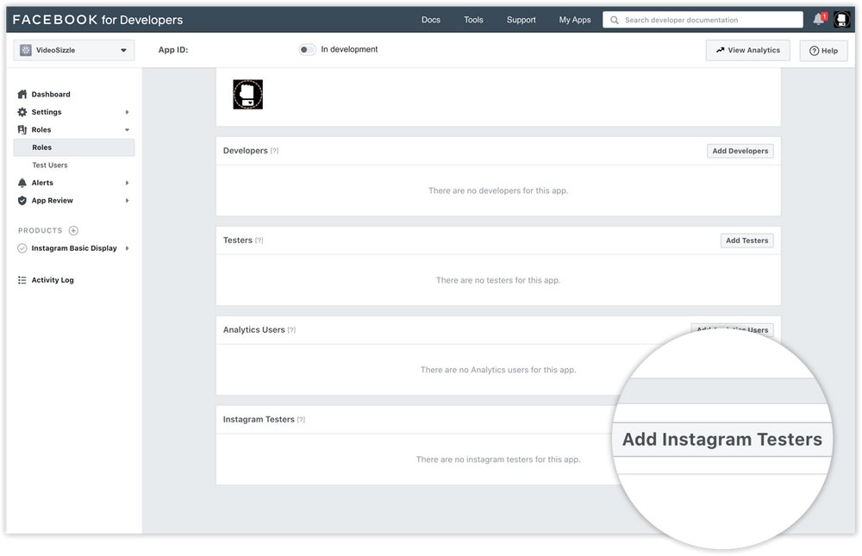Click the Roles badge icon in sidebar
This screenshot has height=556, width=862.
(x=22, y=130)
